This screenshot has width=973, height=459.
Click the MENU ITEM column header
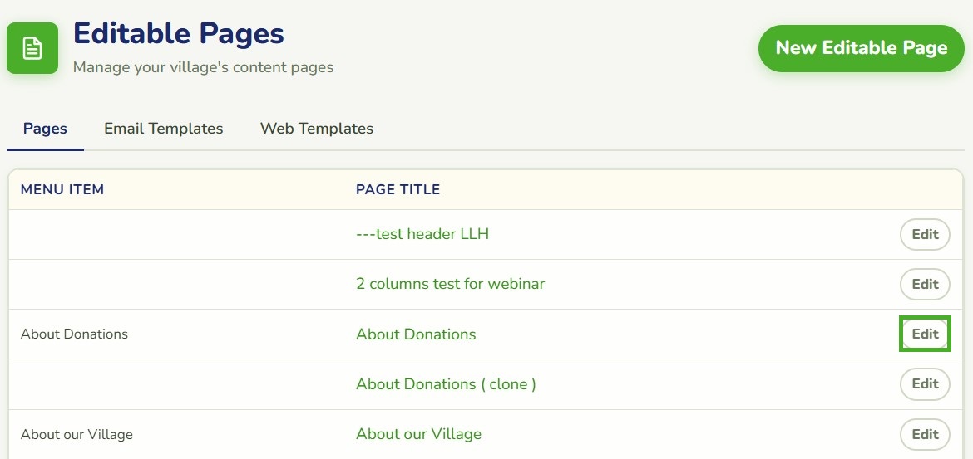[62, 189]
